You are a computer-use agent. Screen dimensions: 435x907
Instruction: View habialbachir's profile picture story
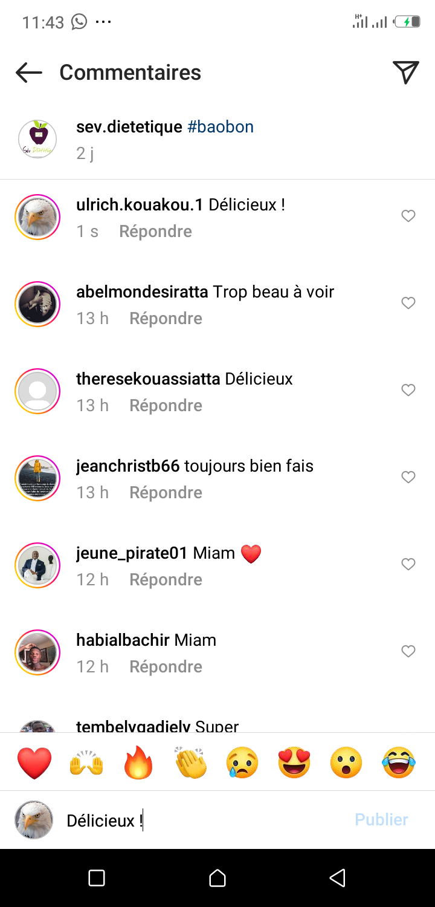37,652
